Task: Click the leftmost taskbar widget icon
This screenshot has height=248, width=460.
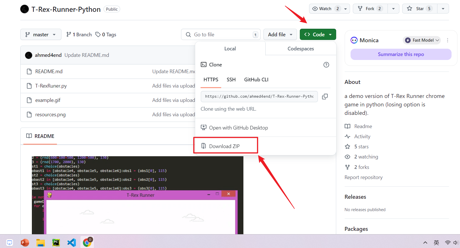Action: [x=10, y=242]
